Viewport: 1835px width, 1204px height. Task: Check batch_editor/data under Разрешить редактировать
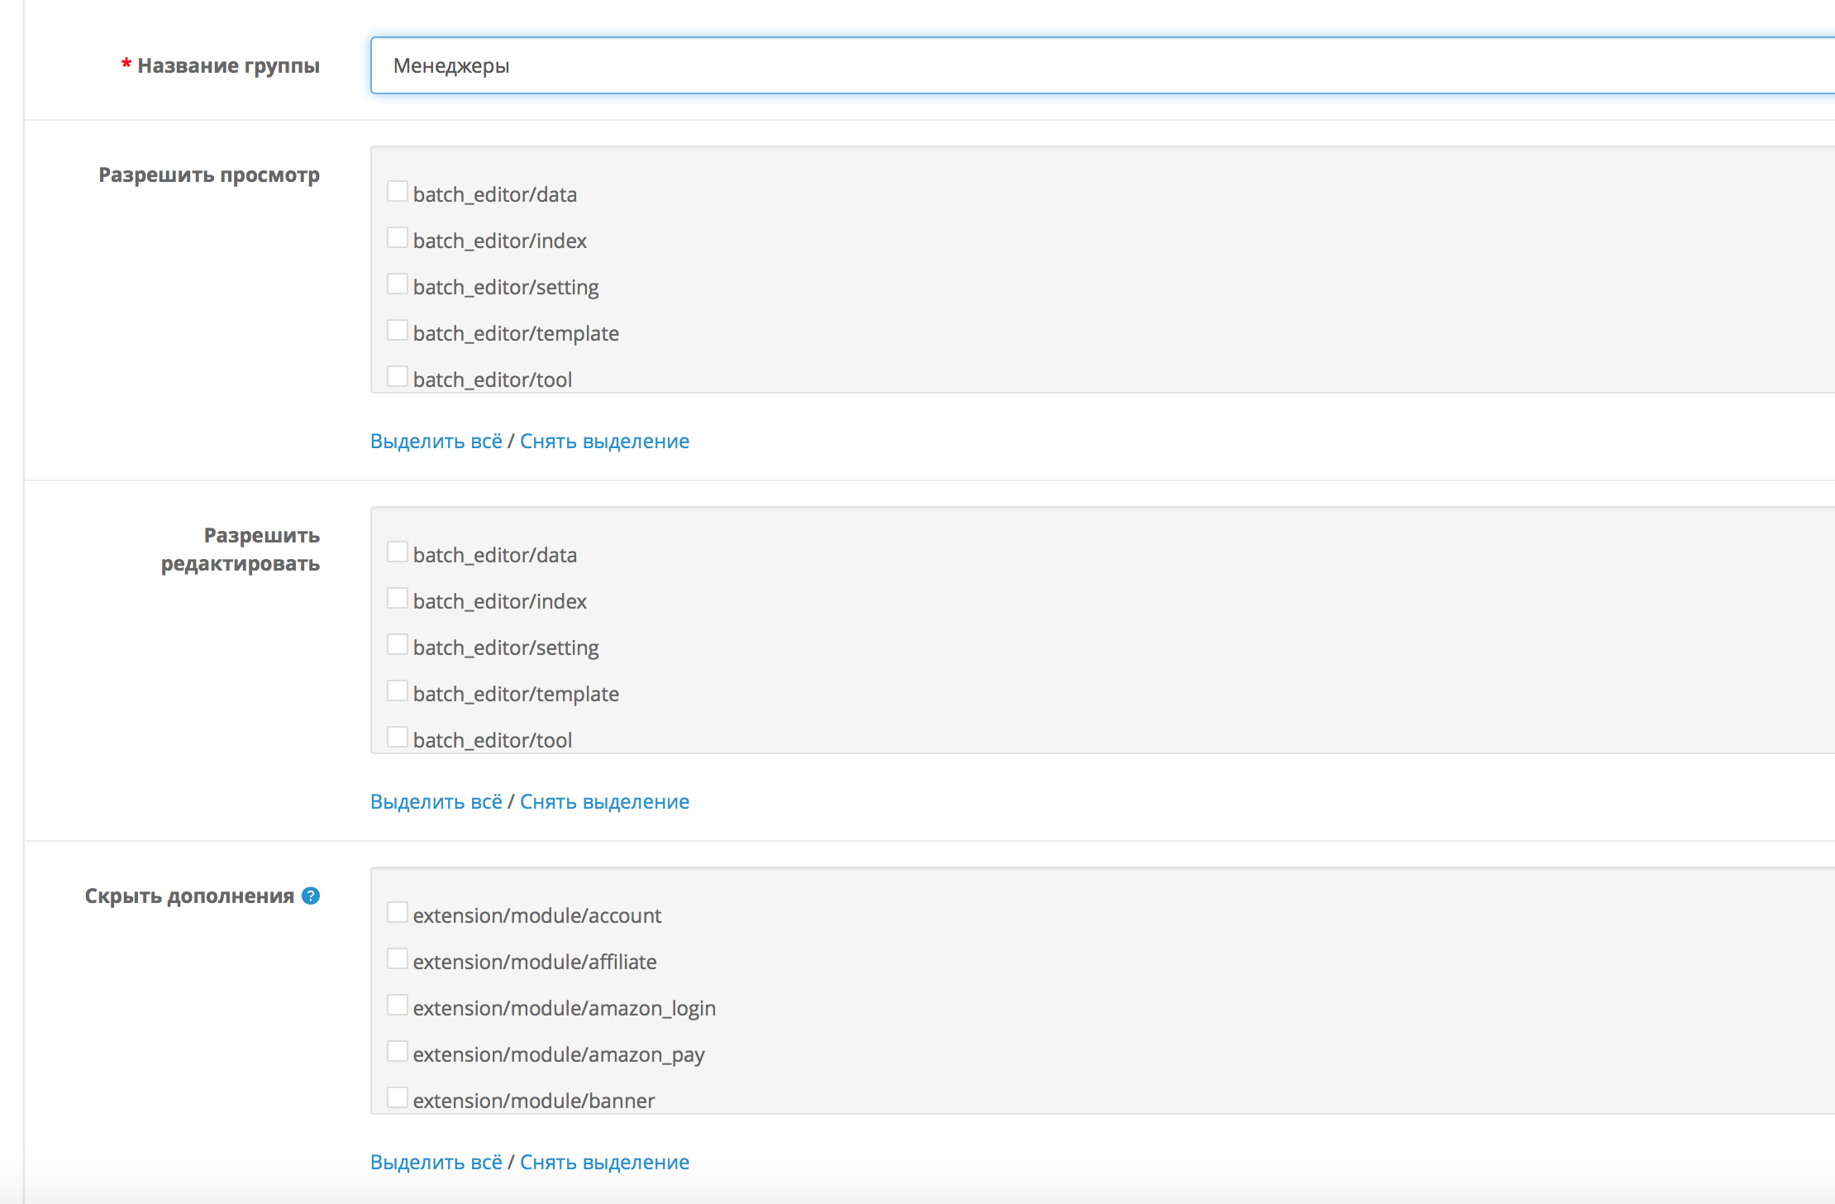(x=398, y=552)
